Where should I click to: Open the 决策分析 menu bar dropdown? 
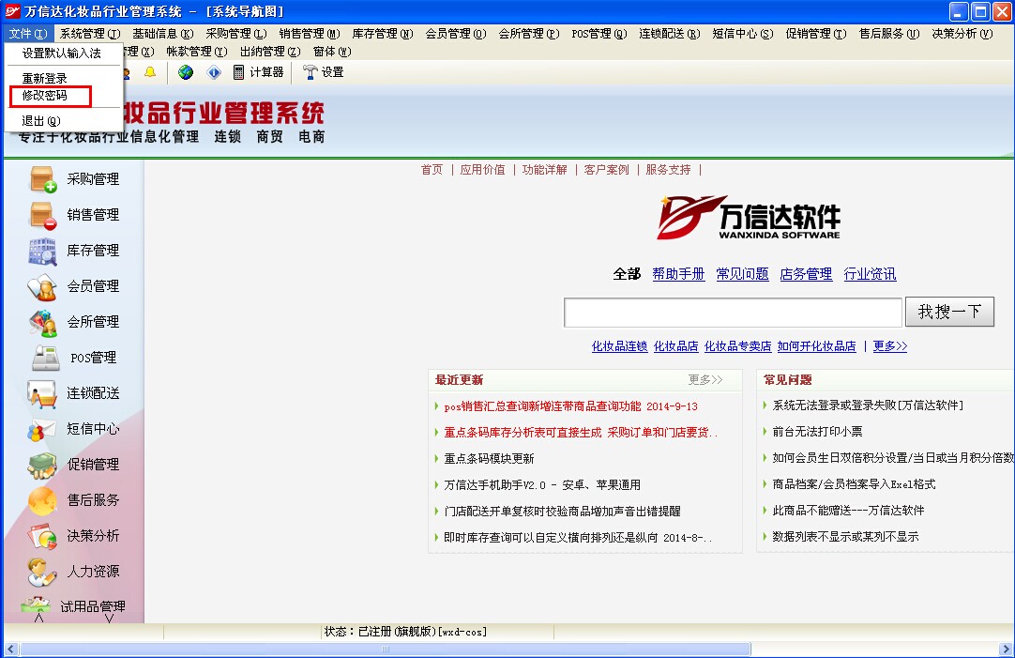[961, 34]
